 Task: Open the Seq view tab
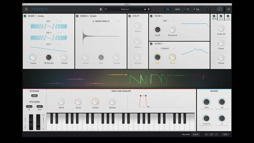[x=196, y=9]
